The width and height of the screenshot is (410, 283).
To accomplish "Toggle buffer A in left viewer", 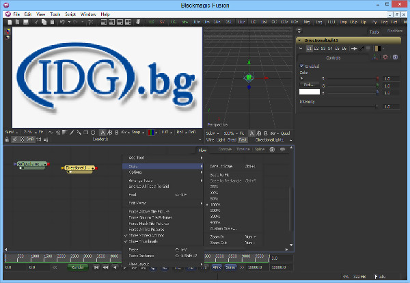I will (102, 133).
